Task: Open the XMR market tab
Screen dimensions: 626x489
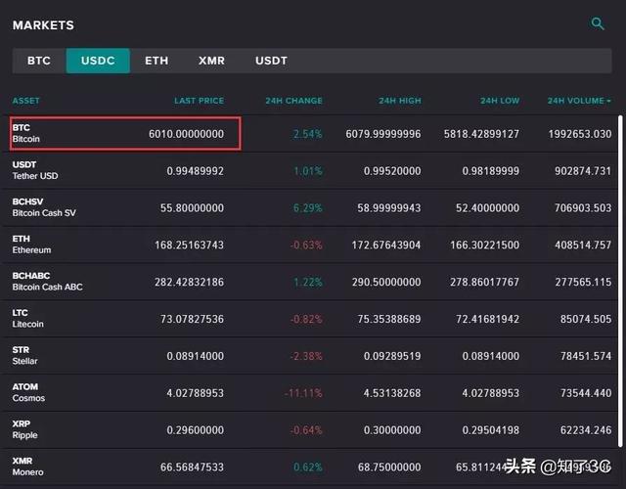Action: pos(211,61)
